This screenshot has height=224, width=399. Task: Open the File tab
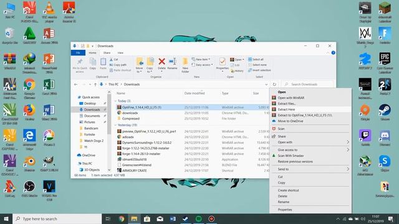[x=78, y=53]
